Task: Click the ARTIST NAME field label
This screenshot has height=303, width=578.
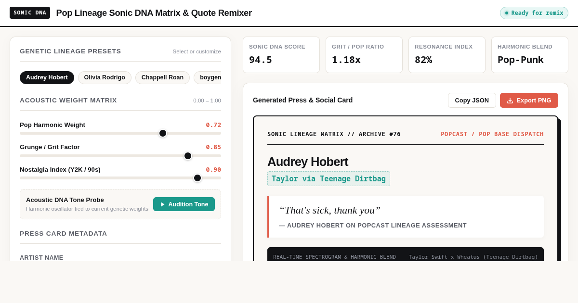Action: 41,258
